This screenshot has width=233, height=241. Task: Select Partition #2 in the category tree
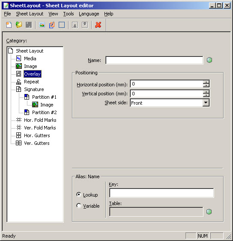[45, 112]
